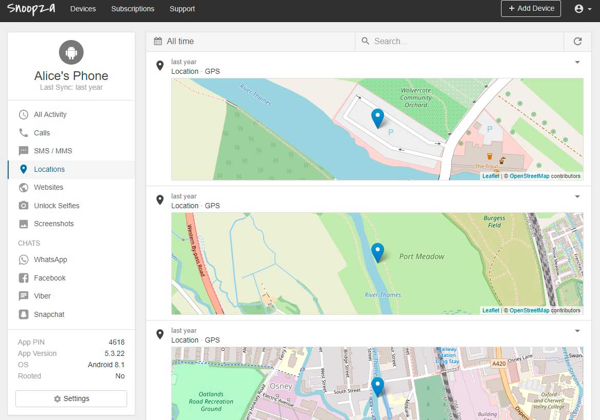Expand the first location entry dropdown arrow
Viewport: 600px width, 420px height.
[x=577, y=62]
